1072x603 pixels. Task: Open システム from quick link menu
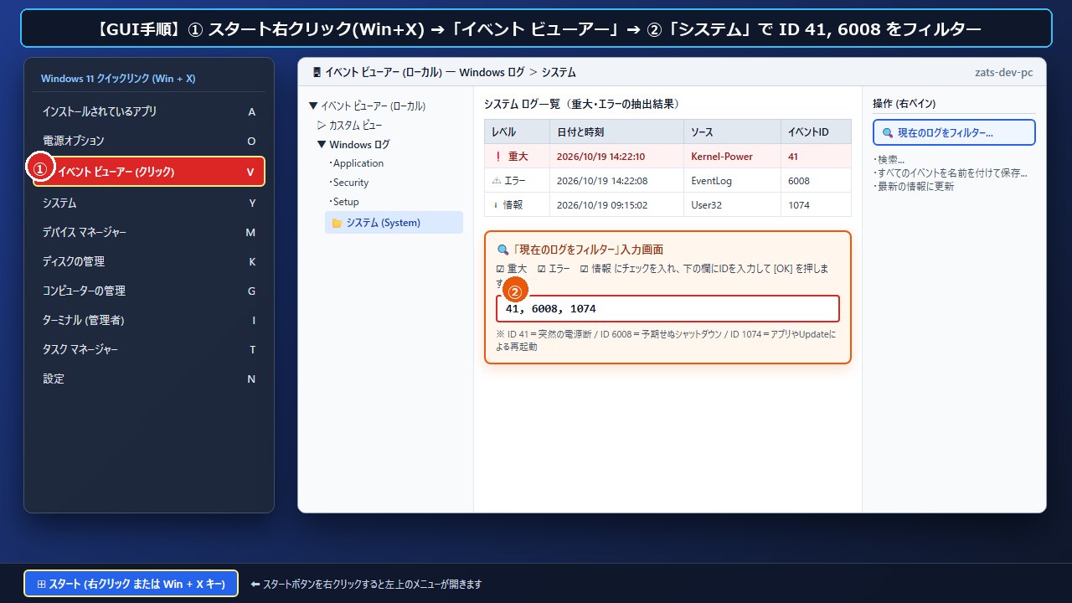point(149,204)
